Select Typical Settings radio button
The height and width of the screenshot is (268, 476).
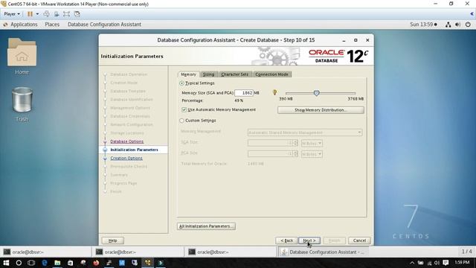click(181, 83)
